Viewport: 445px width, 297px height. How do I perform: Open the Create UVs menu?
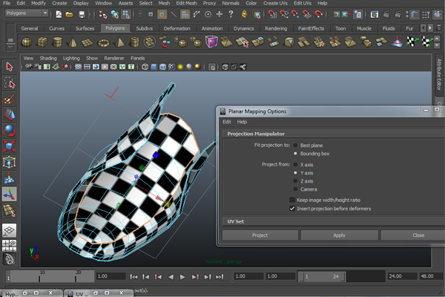coord(275,4)
